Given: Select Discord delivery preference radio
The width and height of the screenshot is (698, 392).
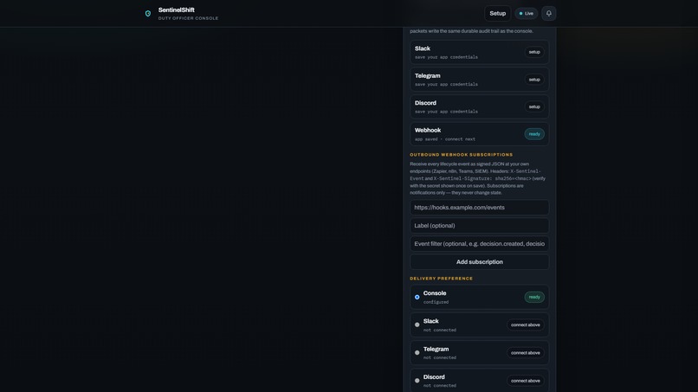Looking at the screenshot, I should (x=417, y=381).
